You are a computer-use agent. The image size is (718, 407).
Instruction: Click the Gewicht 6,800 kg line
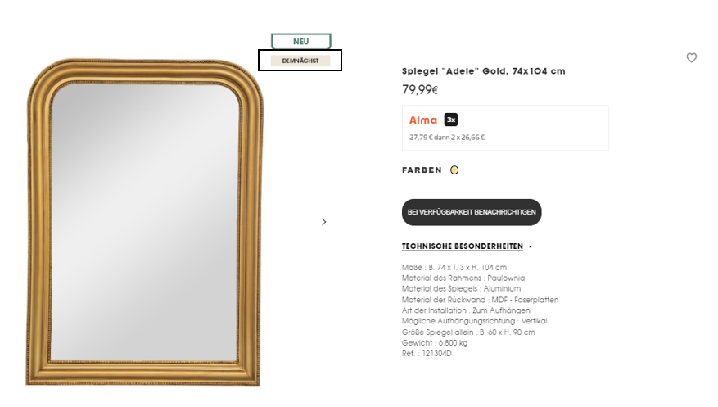pyautogui.click(x=435, y=343)
